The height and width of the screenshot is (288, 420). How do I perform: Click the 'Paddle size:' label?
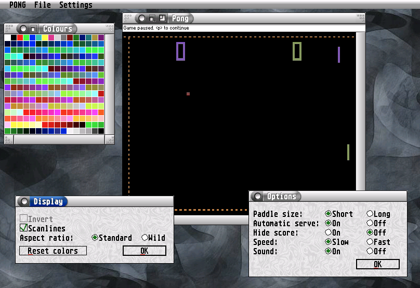click(x=278, y=214)
